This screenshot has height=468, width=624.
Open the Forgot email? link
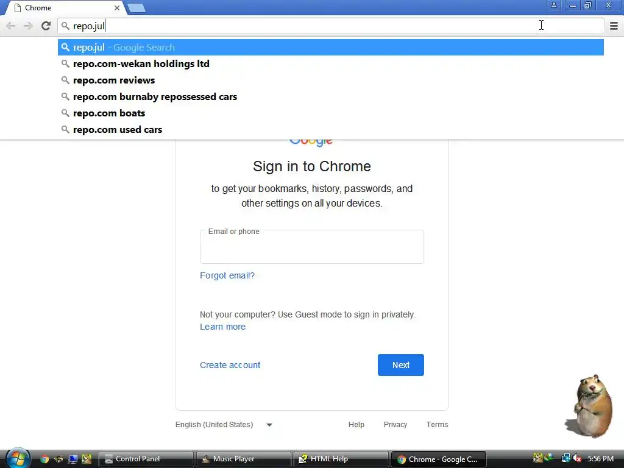[x=227, y=275]
